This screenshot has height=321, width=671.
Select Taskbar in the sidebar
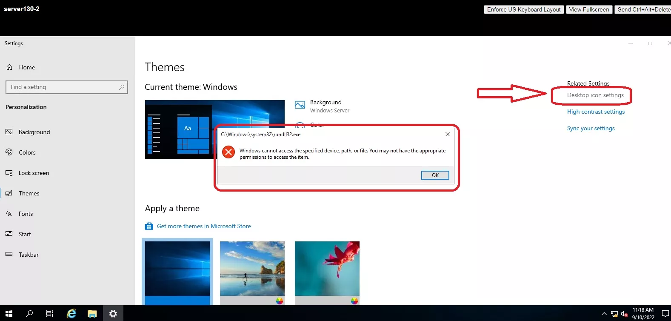click(29, 255)
